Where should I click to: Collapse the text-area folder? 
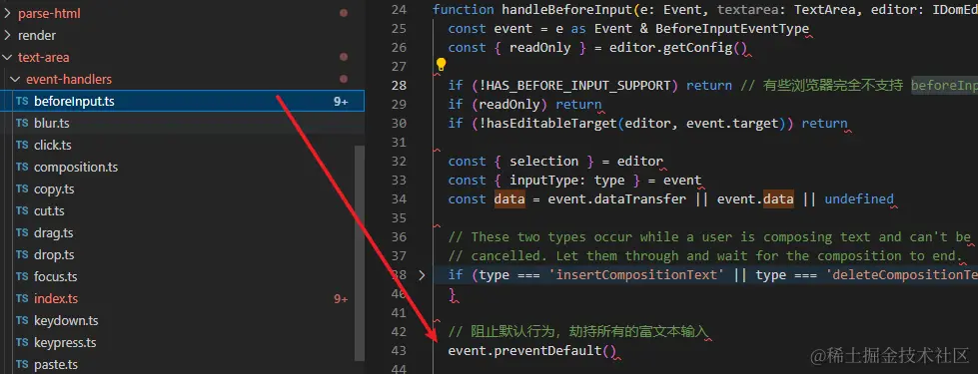pos(7,57)
